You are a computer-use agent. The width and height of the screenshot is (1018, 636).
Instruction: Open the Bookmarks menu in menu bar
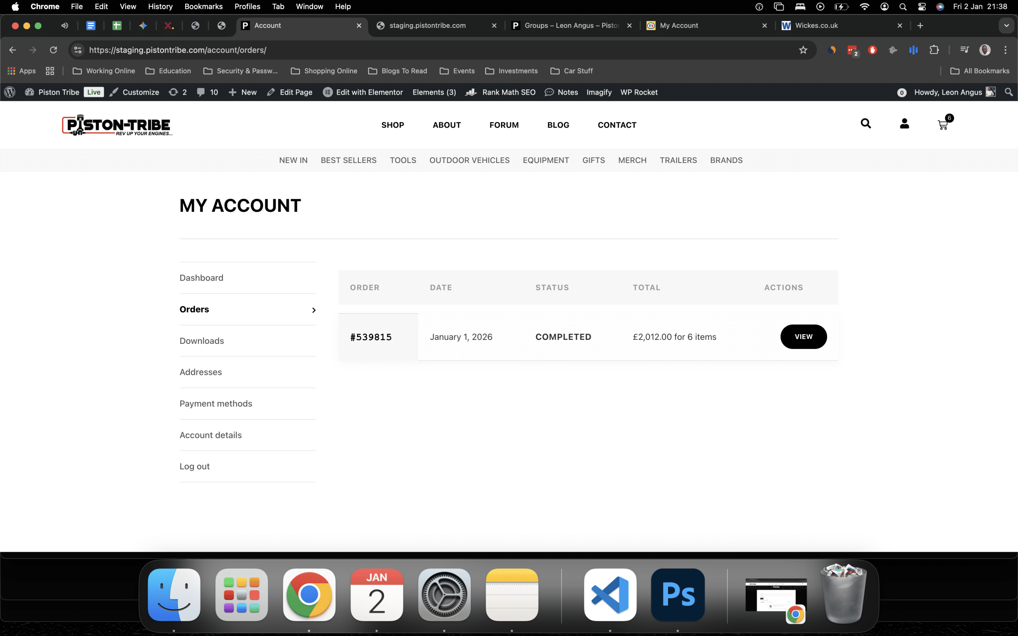tap(203, 7)
